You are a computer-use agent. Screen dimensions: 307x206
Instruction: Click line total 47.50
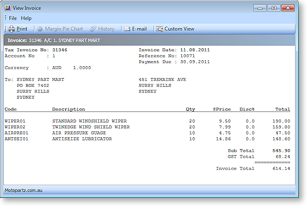tap(283, 133)
